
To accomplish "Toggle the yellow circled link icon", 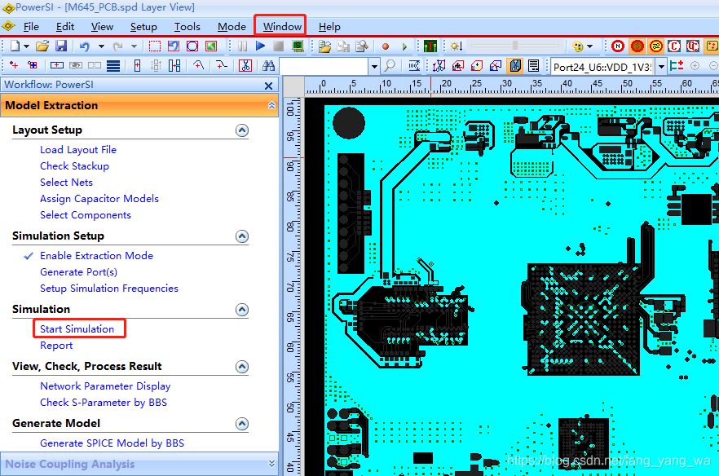I will tap(655, 46).
